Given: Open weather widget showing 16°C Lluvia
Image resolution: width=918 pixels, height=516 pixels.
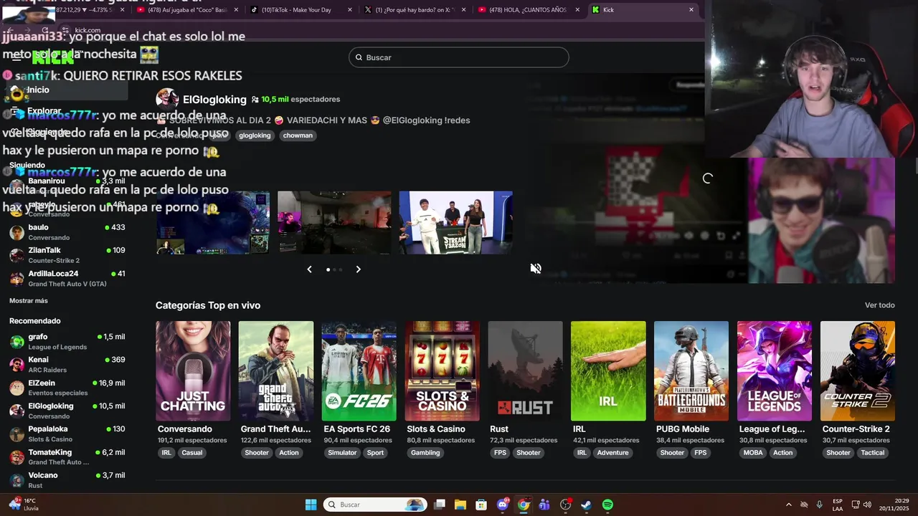Looking at the screenshot, I should click(x=25, y=505).
